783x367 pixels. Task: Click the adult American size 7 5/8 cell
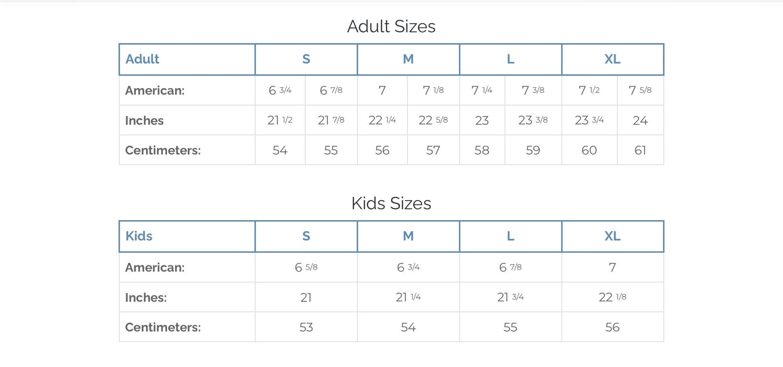(x=640, y=90)
